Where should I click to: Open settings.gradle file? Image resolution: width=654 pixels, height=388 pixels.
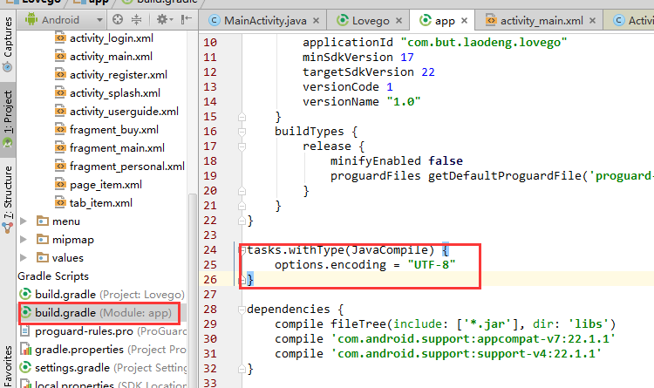(x=111, y=368)
